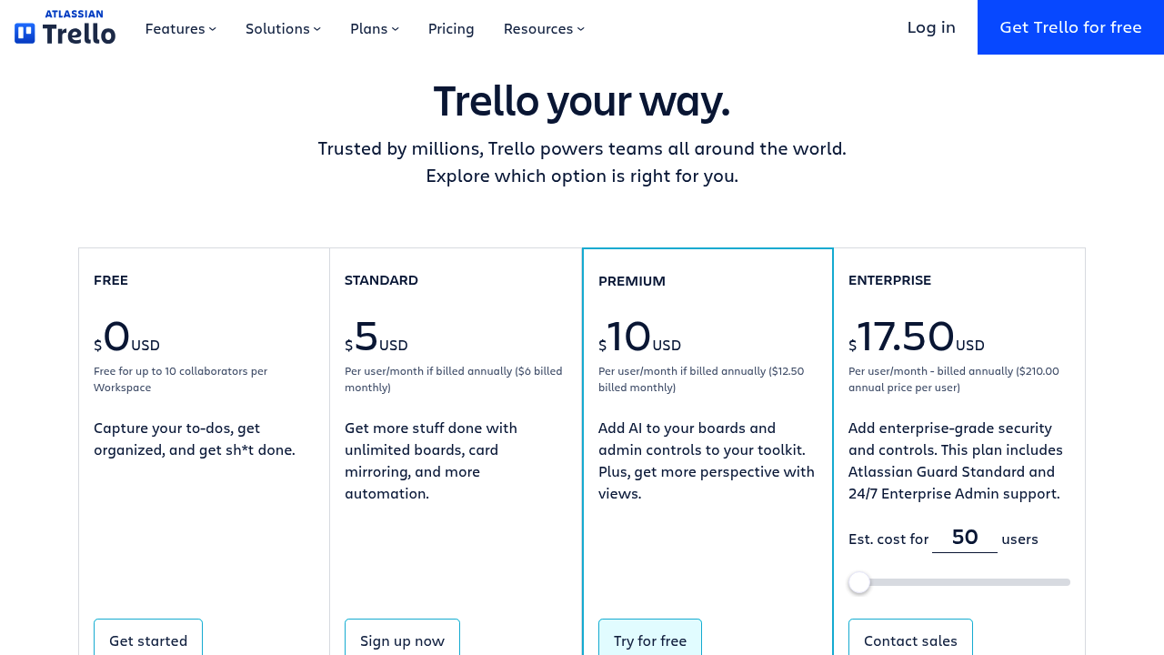Click the enterprise user slider track

coord(973,582)
